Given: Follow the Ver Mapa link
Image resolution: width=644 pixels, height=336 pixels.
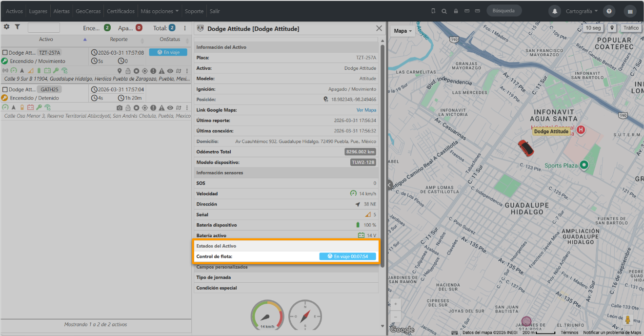Looking at the screenshot, I should click(366, 110).
